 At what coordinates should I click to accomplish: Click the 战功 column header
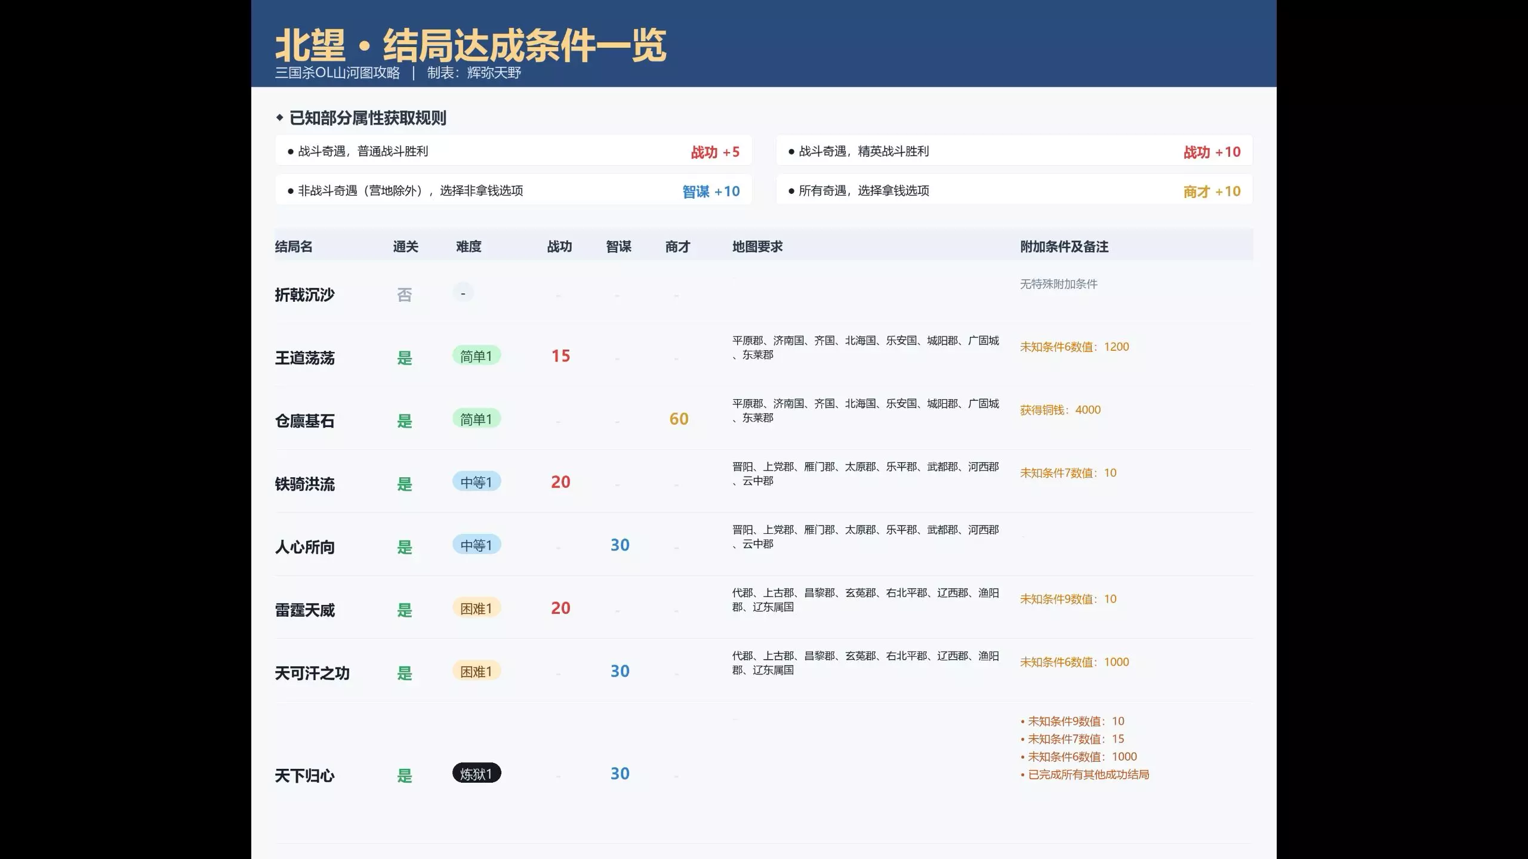pos(559,246)
